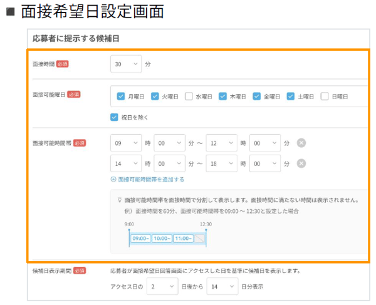The image size is (376, 305).
Task: Click the 候補日表示期間 label
Action: click(52, 271)
